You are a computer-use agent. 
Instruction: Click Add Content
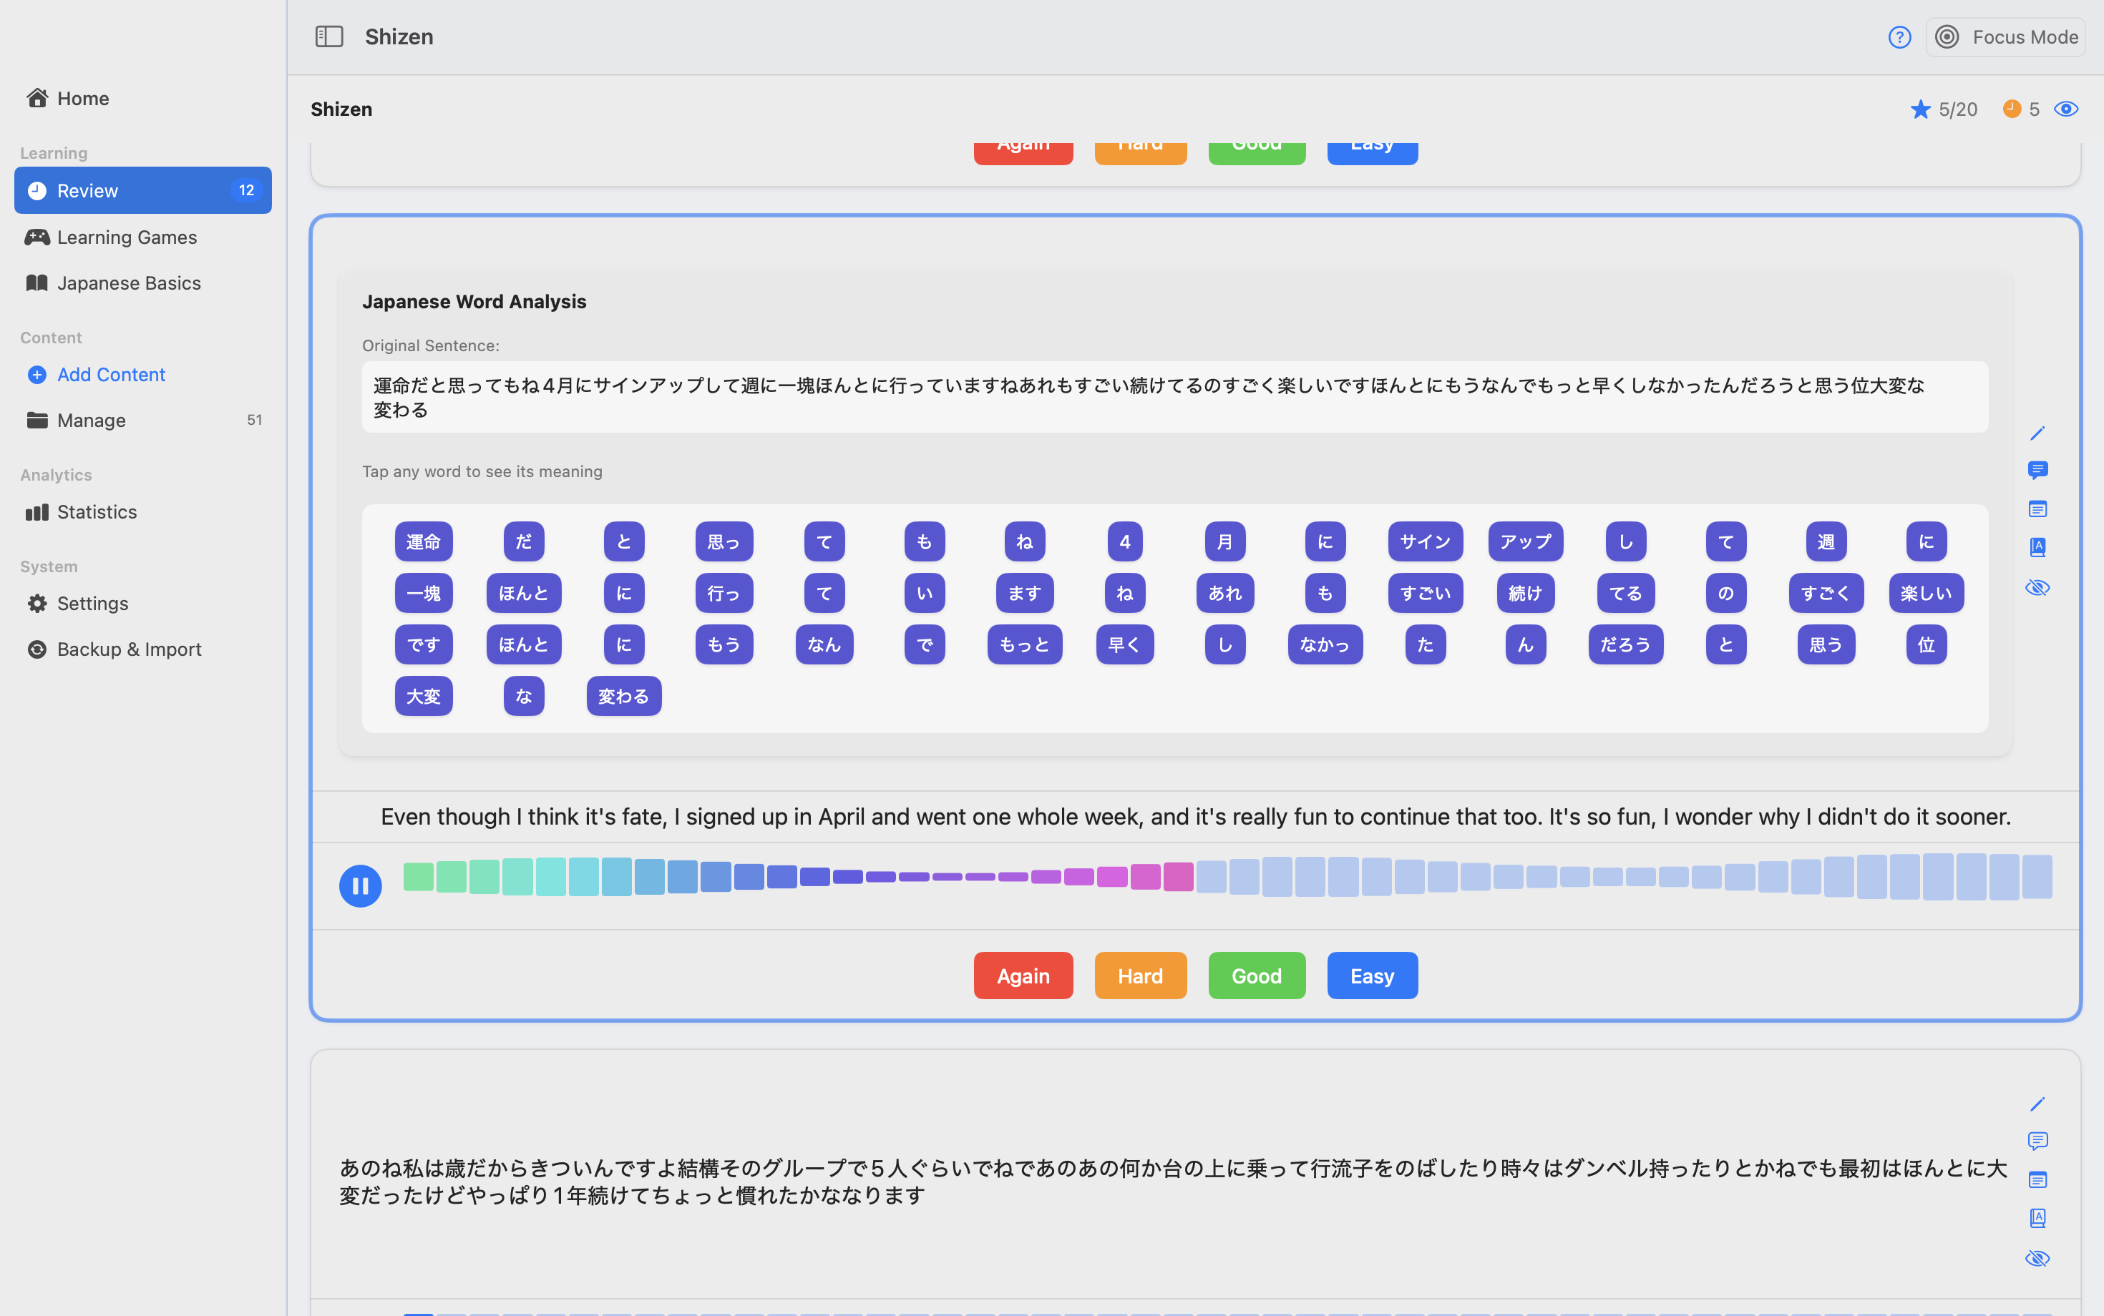143,374
